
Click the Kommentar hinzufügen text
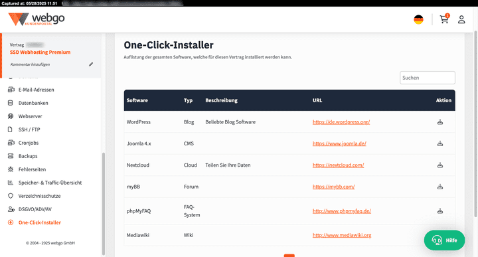30,64
